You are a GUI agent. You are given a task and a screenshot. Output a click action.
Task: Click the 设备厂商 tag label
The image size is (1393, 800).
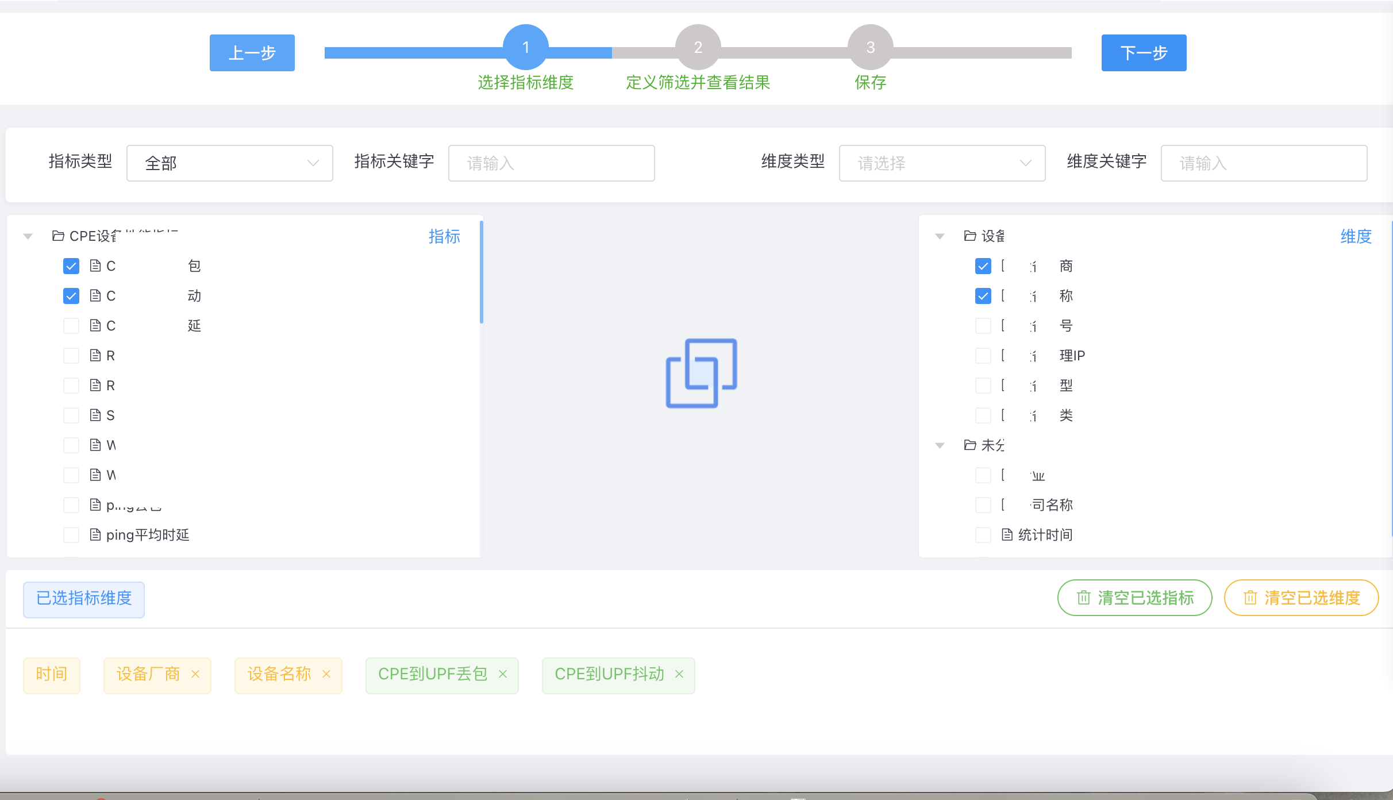click(148, 674)
